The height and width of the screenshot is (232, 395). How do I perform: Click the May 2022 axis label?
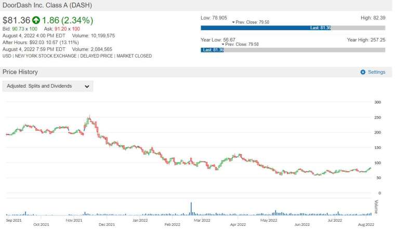click(x=269, y=221)
